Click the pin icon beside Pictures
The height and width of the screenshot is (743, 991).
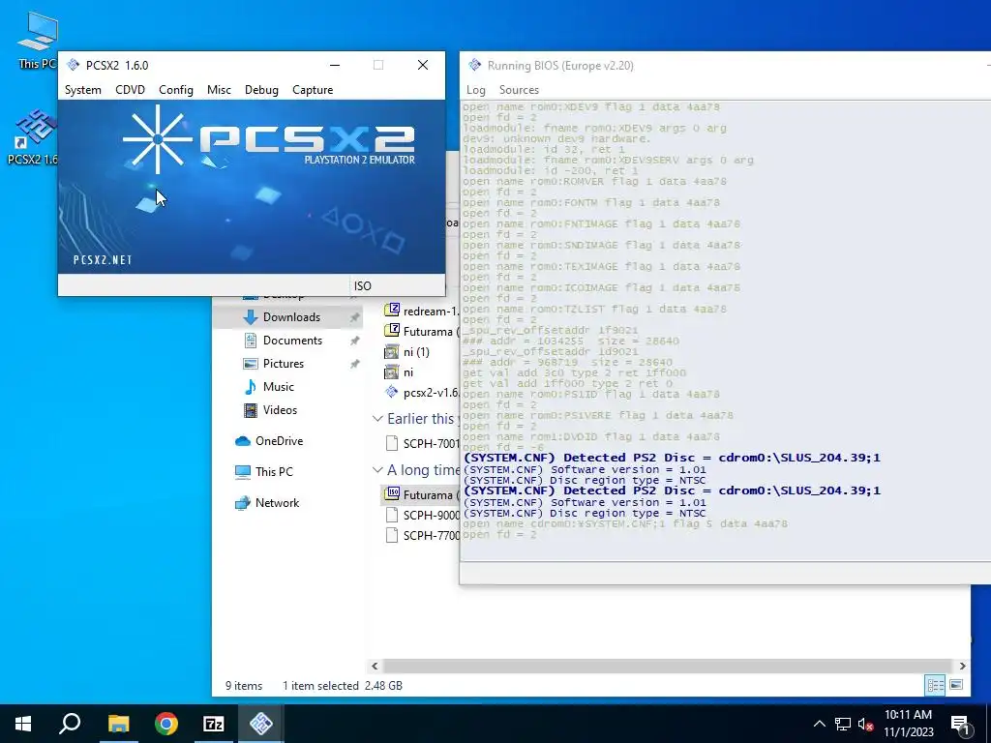pos(354,364)
